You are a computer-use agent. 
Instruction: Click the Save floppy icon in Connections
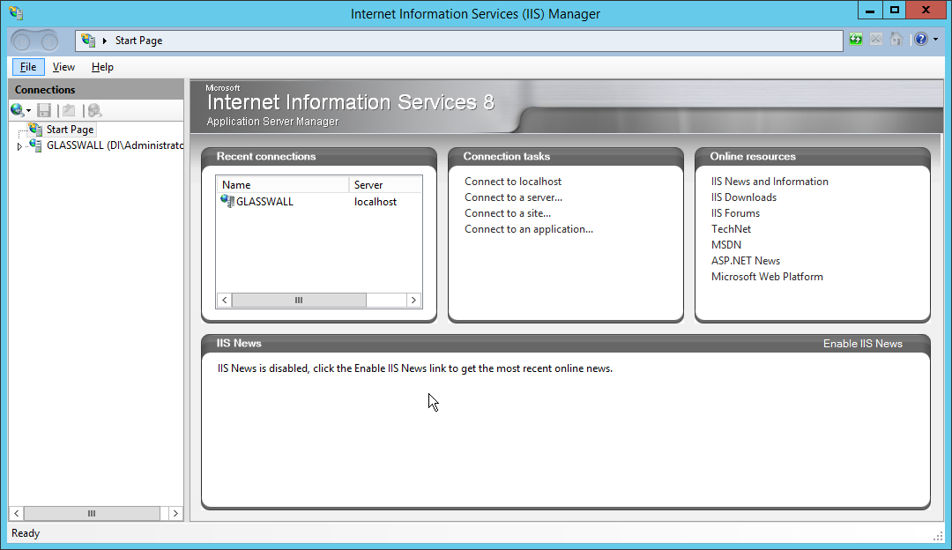coord(44,110)
